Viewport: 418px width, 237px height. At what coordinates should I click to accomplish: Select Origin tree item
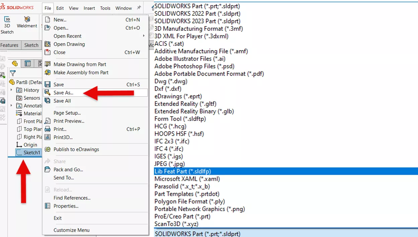coord(27,145)
